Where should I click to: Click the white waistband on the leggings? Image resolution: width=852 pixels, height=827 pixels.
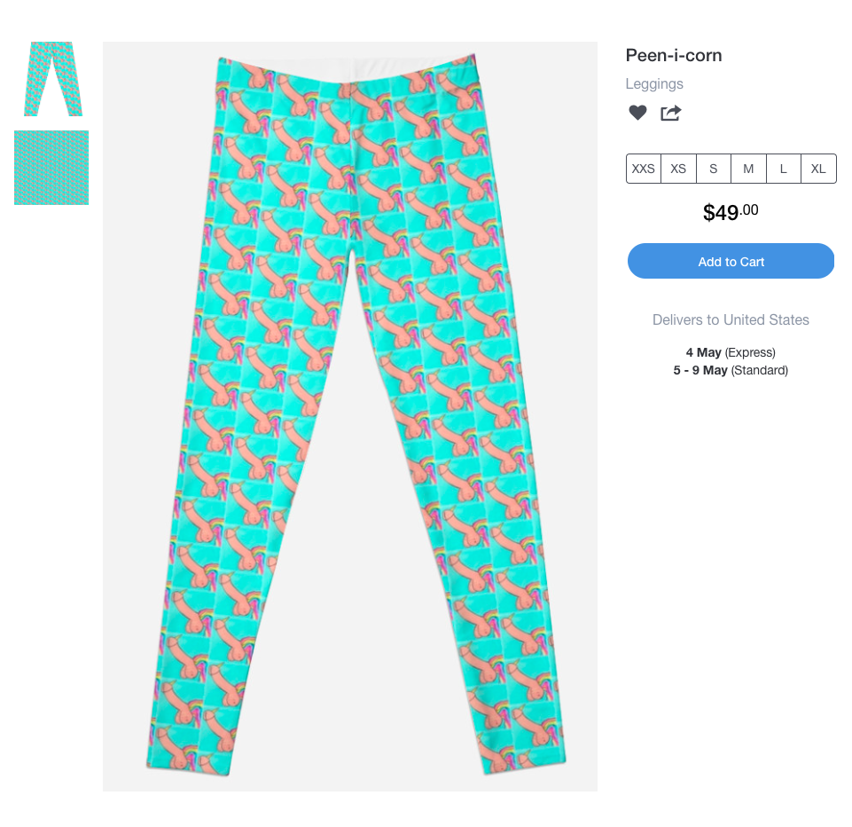[x=348, y=69]
